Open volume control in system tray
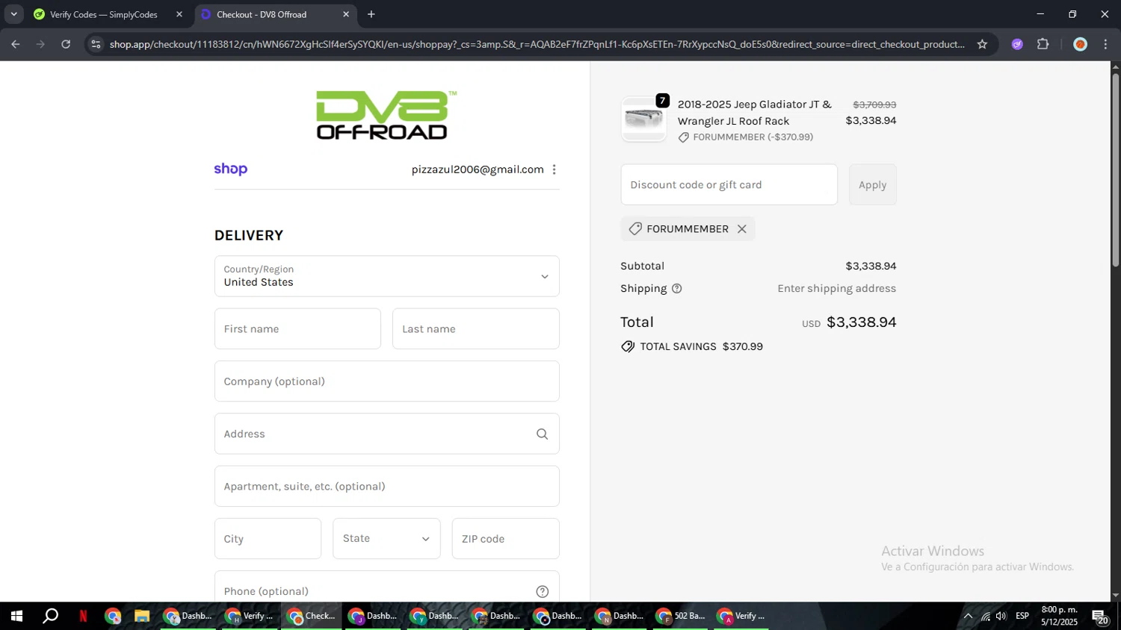Viewport: 1121px width, 630px height. [x=1001, y=616]
